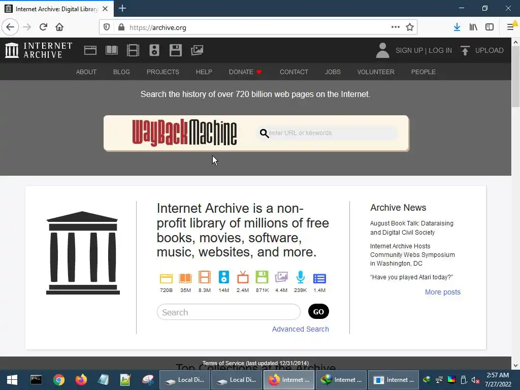
Task: Click the orange books icon 35M
Action: pyautogui.click(x=185, y=278)
